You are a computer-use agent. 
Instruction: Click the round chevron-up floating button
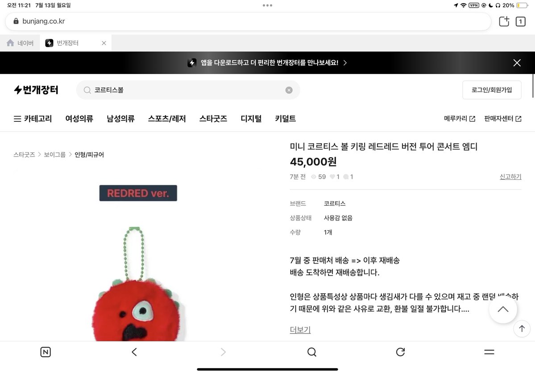503,309
